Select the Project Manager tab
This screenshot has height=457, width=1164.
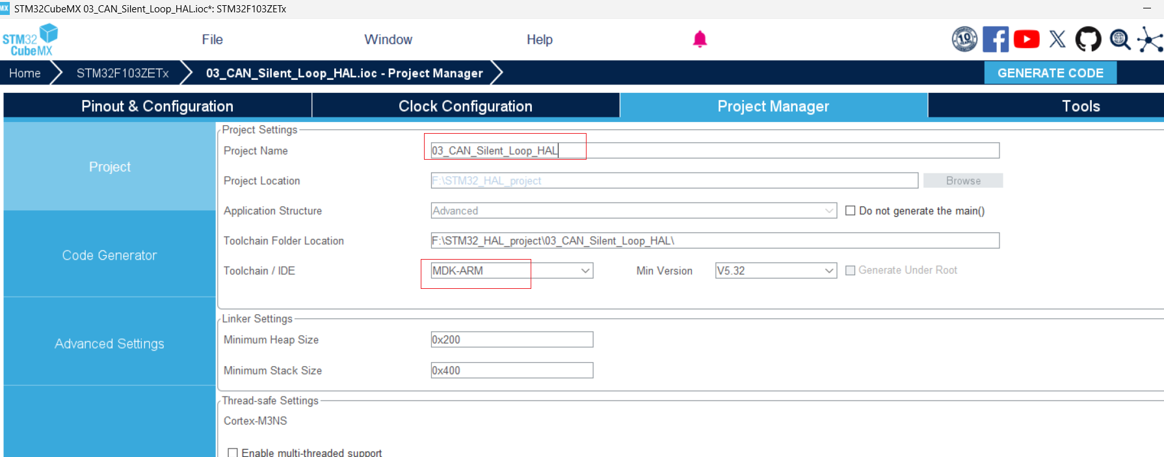[x=773, y=106]
